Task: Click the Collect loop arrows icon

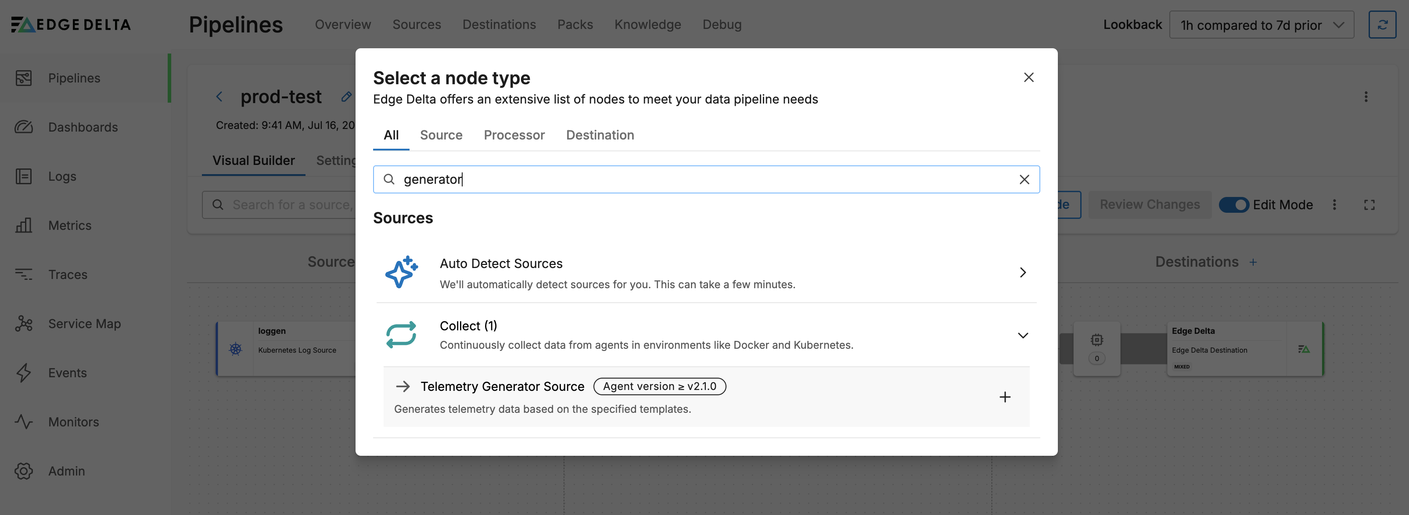Action: click(401, 335)
